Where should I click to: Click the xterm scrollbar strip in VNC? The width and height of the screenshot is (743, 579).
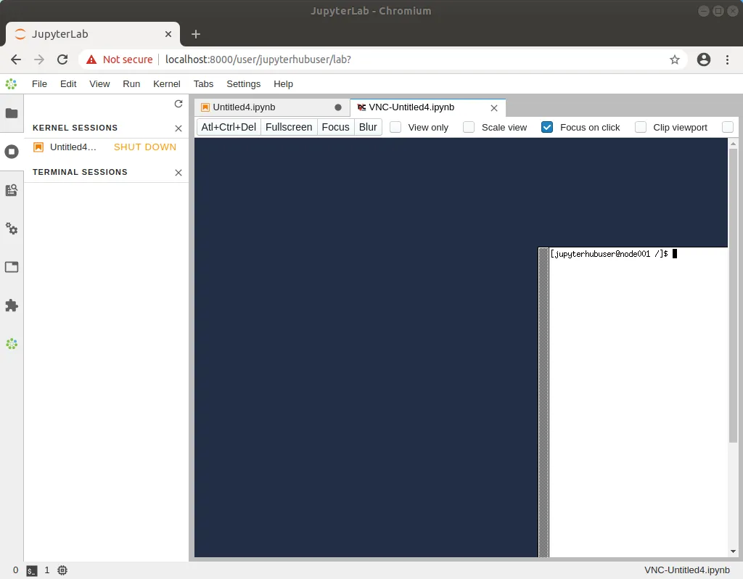(x=543, y=402)
